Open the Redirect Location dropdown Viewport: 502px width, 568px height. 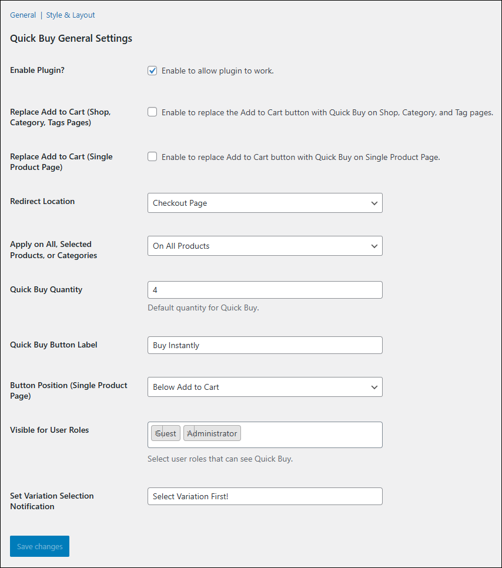coord(265,203)
